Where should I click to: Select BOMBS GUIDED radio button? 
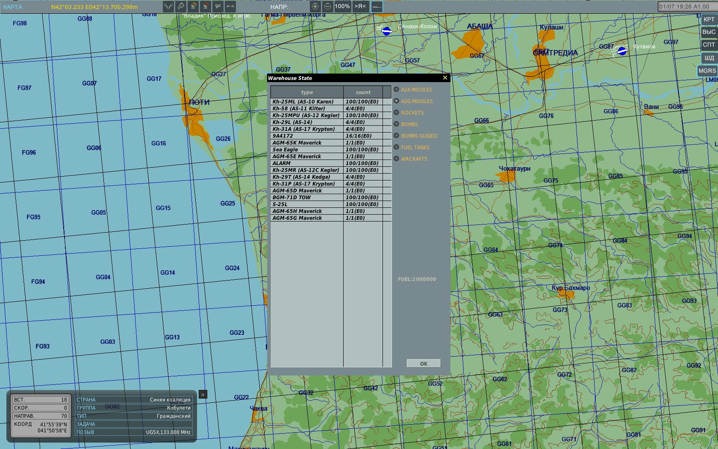[396, 136]
